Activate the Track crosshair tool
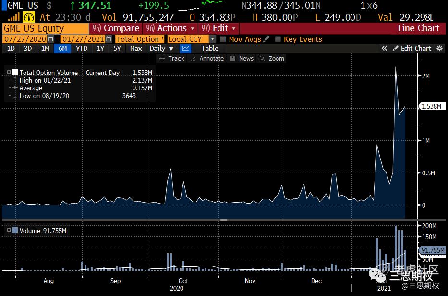Image resolution: width=448 pixels, height=296 pixels. tap(172, 58)
